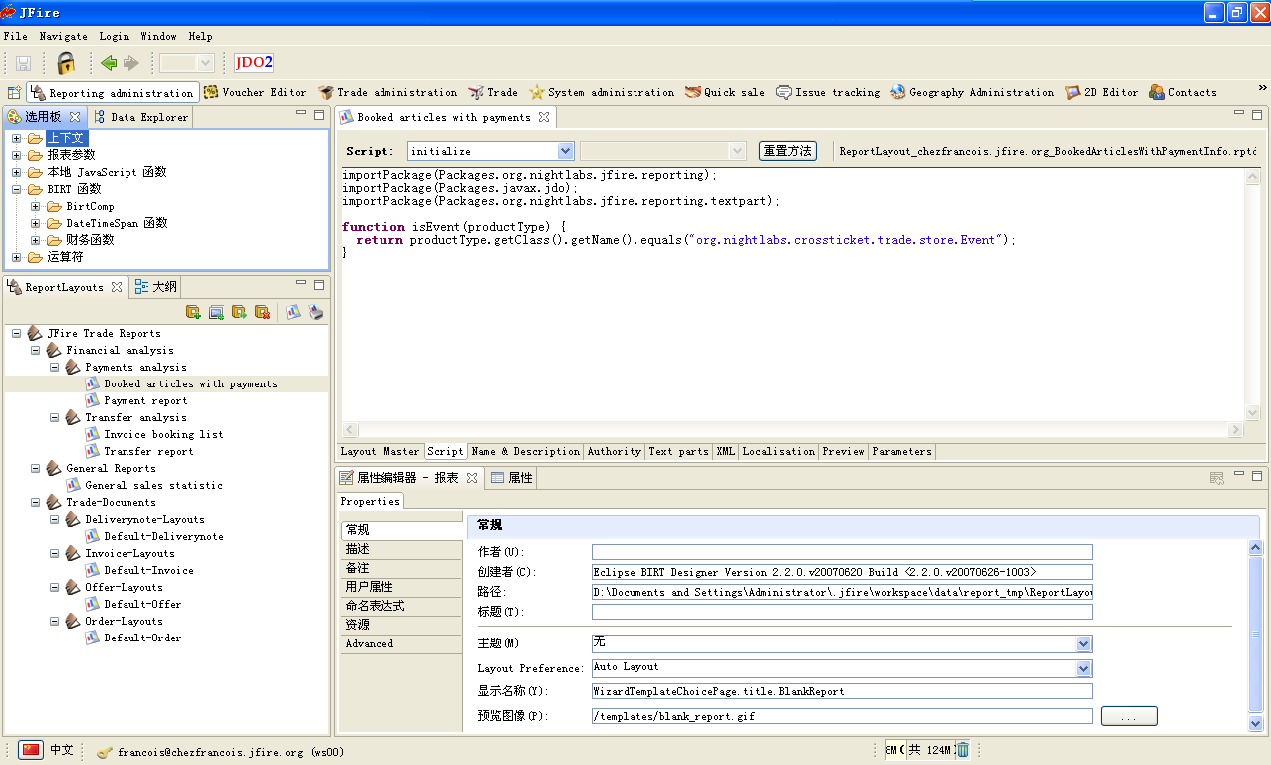Click the garbage collector trash icon
This screenshot has height=765, width=1271.
click(963, 750)
